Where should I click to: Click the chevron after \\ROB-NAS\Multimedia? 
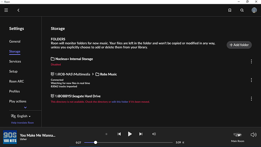[93, 74]
